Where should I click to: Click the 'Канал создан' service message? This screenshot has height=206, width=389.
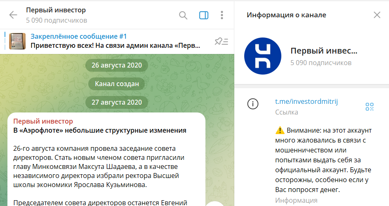click(x=117, y=84)
